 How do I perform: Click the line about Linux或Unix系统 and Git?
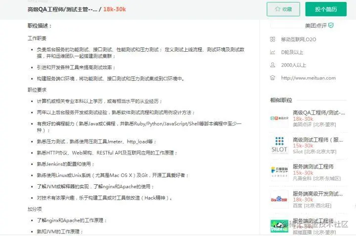coord(113,175)
